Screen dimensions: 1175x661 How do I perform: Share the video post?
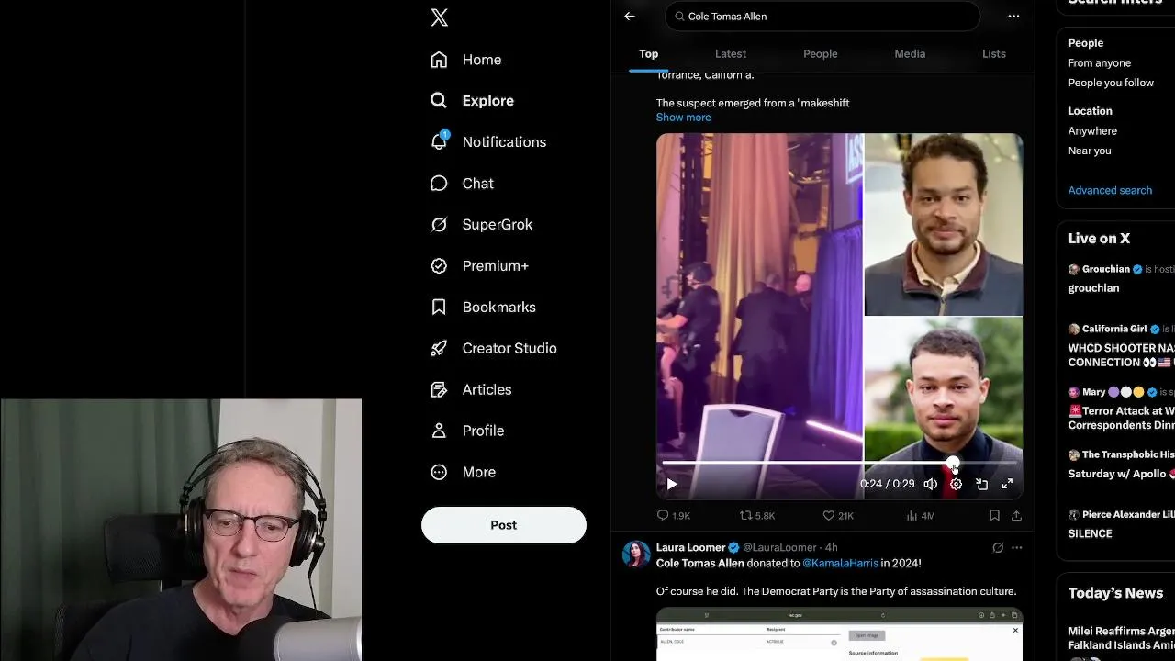1016,516
